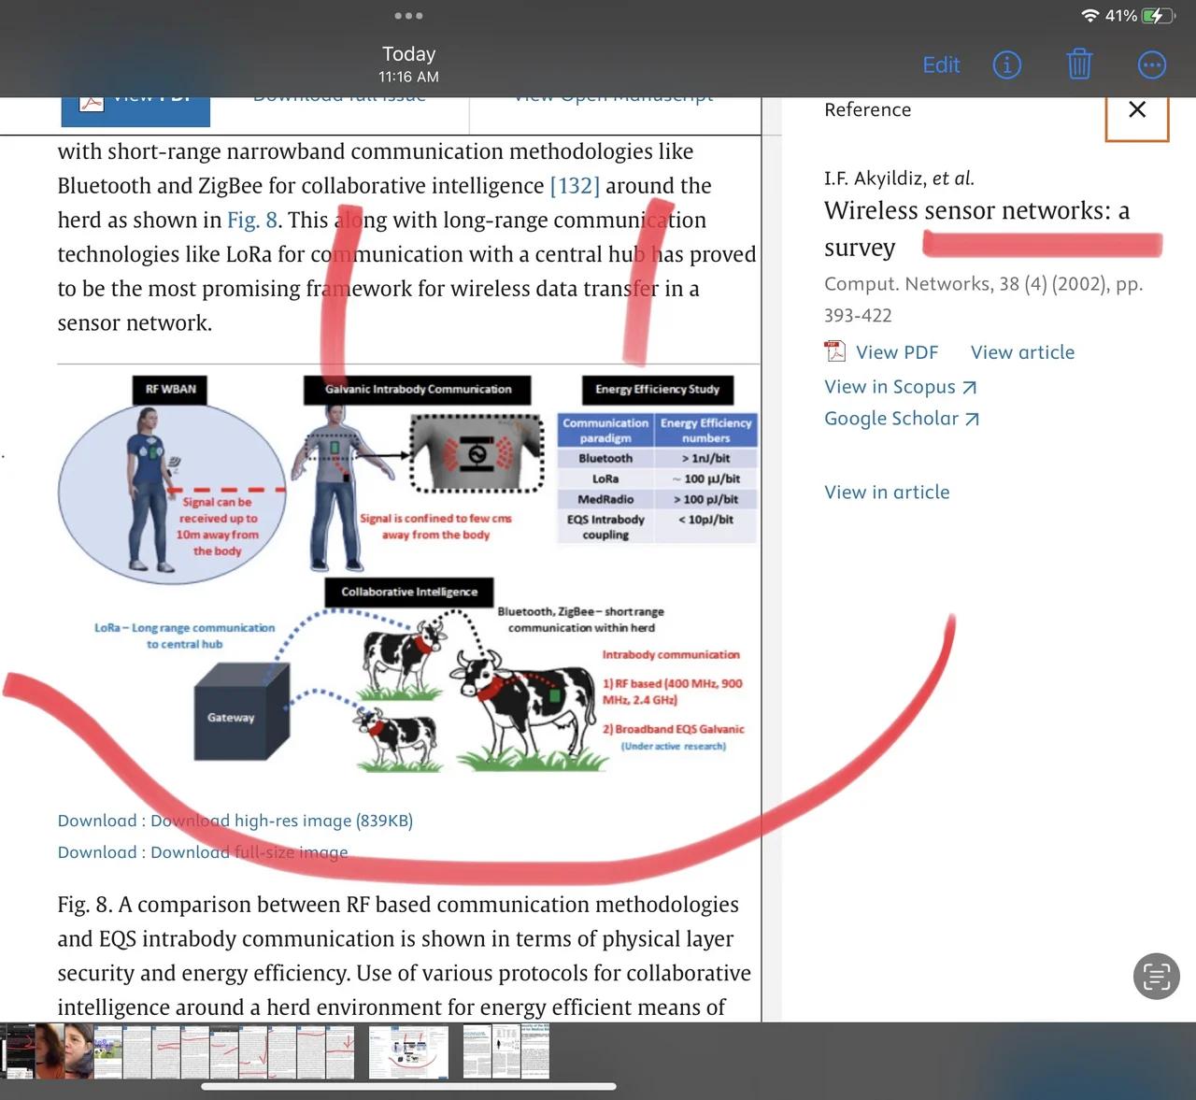Screen dimensions: 1196x1100
Task: Delete the photo with the trash icon
Action: 1079,64
